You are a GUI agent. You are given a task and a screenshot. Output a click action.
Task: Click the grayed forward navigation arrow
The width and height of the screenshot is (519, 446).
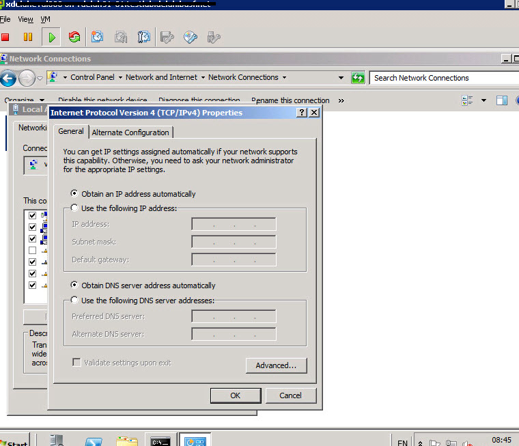pyautogui.click(x=27, y=79)
